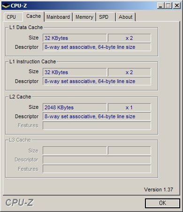Select the Cache tab
The image size is (183, 212).
[34, 16]
